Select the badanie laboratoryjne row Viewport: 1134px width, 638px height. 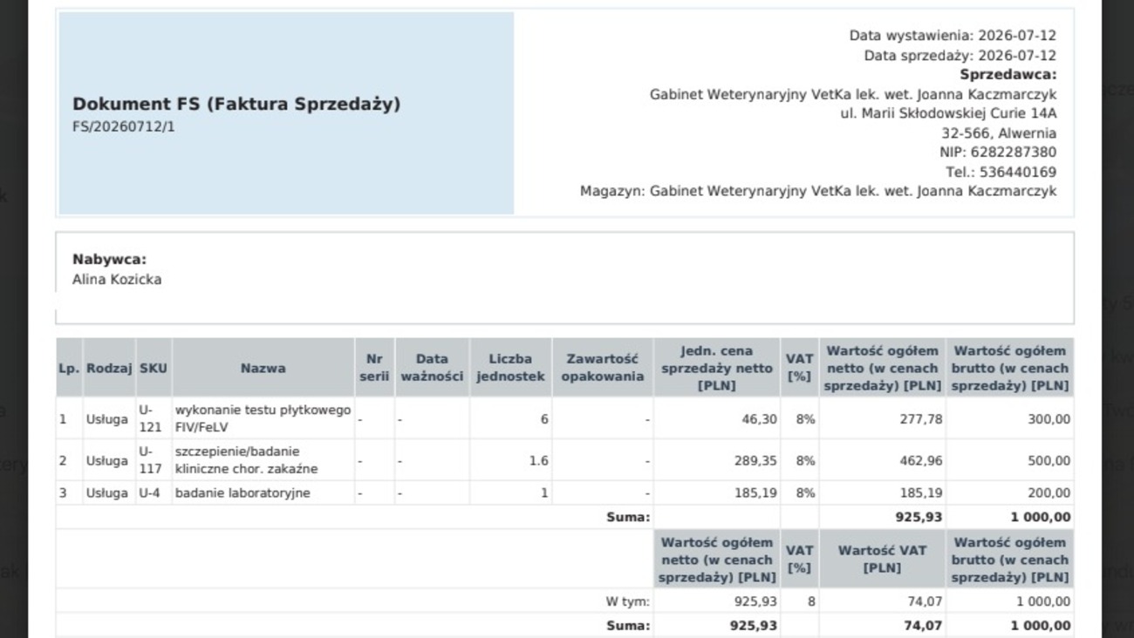(564, 492)
